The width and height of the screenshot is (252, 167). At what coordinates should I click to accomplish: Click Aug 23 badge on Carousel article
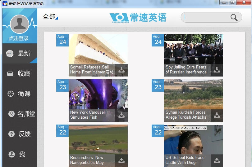(x=62, y=86)
